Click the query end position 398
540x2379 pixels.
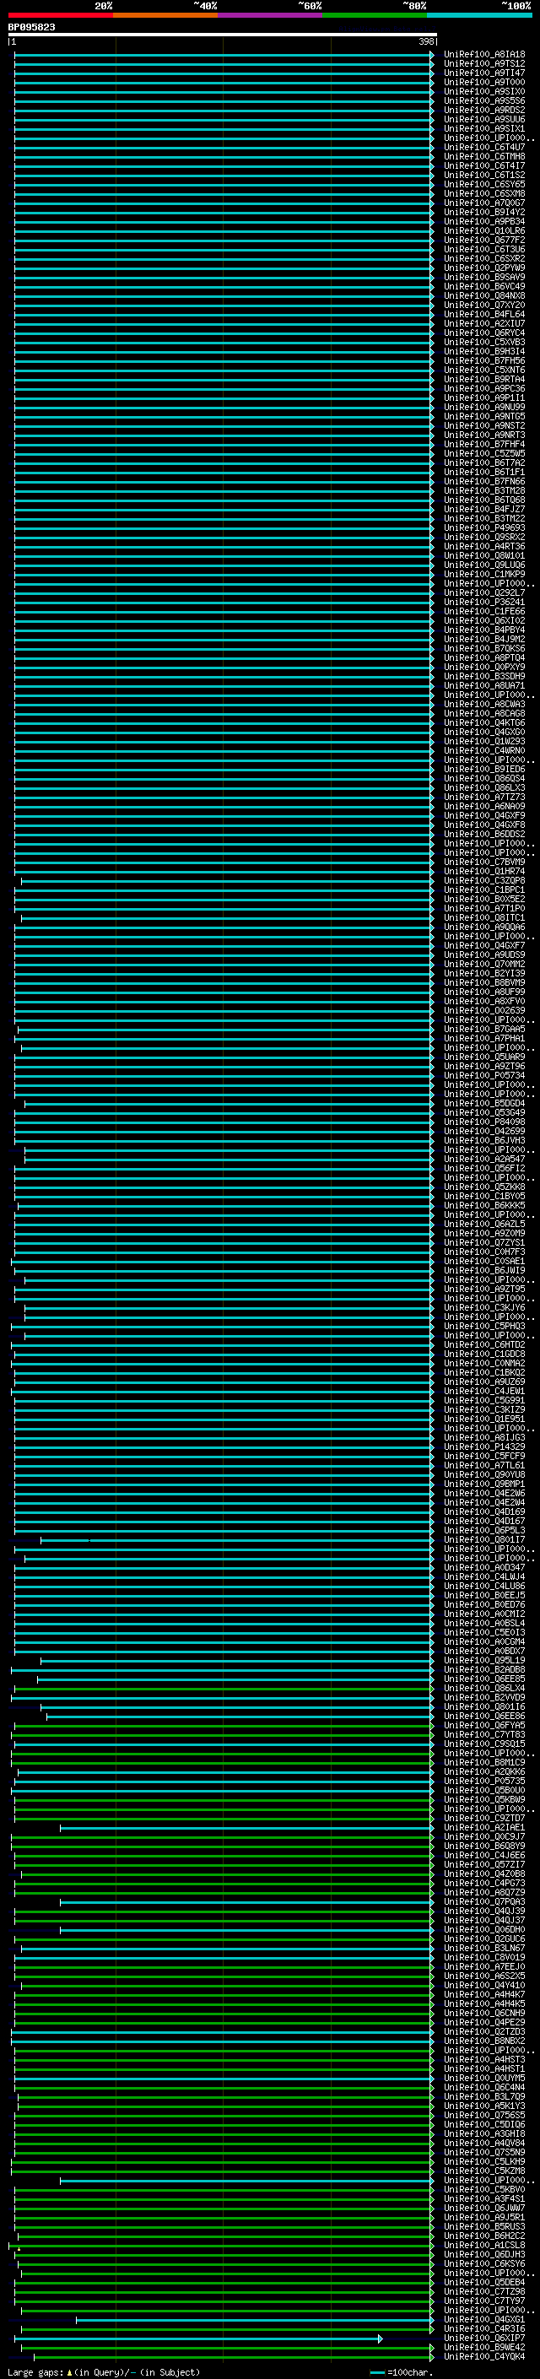pos(426,41)
